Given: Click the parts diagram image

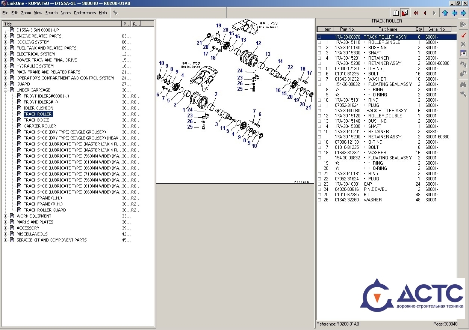Looking at the screenshot, I should [235, 100].
